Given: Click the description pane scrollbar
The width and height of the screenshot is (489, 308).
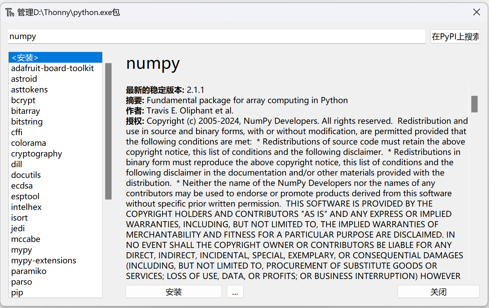Looking at the screenshot, I should tap(475, 103).
